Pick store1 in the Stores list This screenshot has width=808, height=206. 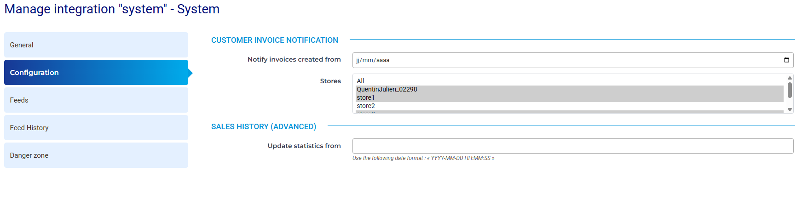pos(570,97)
